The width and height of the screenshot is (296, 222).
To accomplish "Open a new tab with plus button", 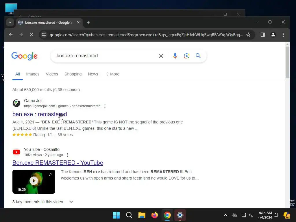I will (x=88, y=22).
